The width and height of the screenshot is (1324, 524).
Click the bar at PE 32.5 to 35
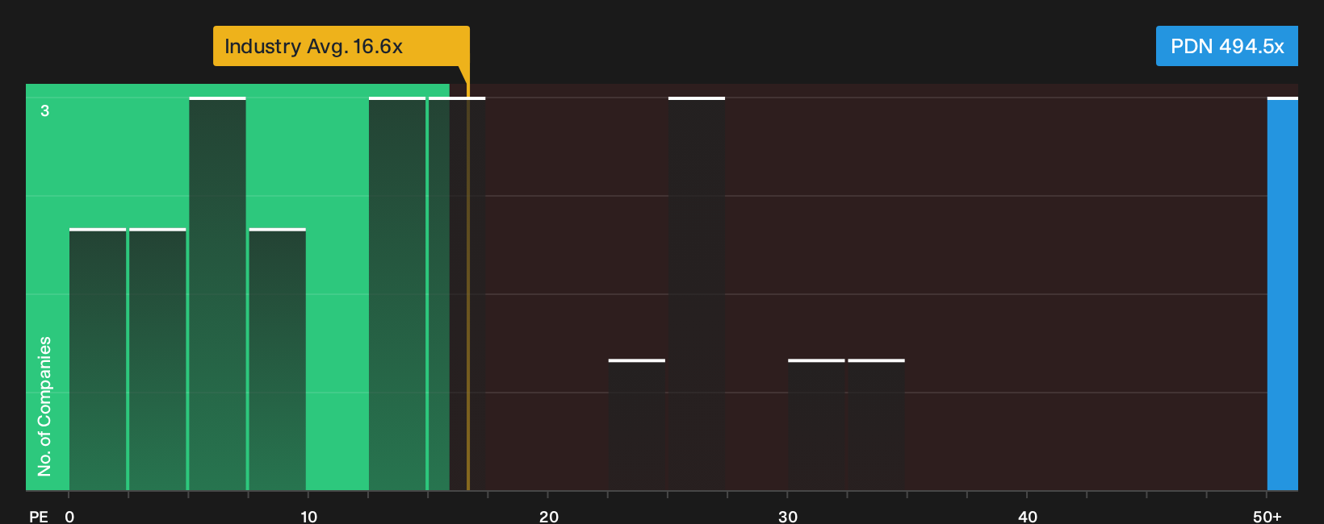[876, 425]
